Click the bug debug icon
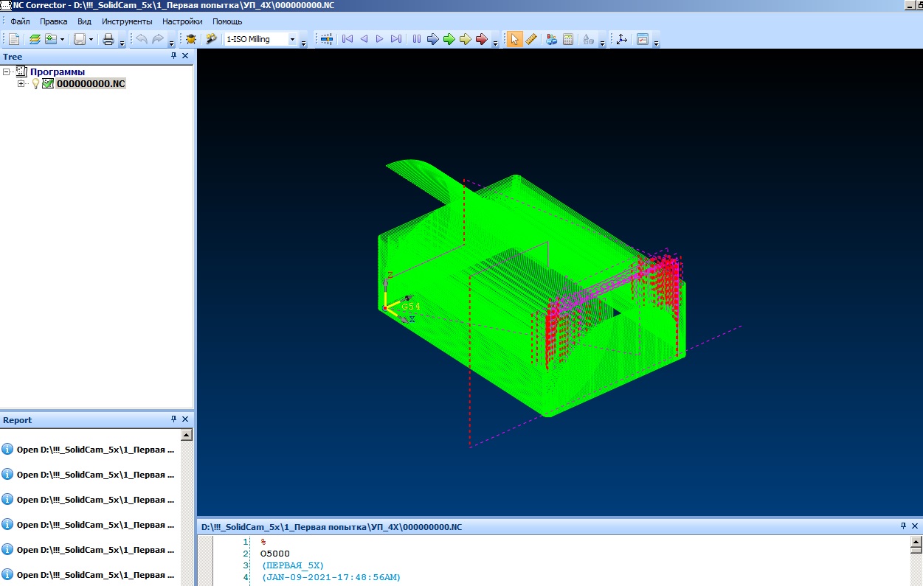The image size is (923, 586). pos(191,39)
